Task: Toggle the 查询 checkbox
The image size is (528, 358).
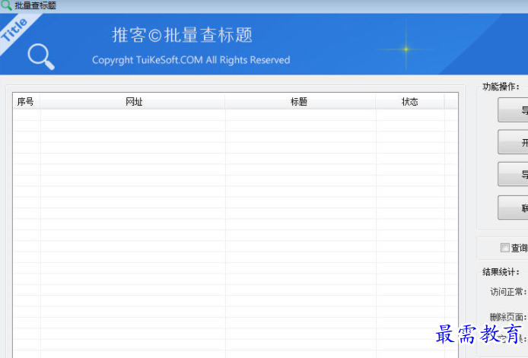Action: [504, 248]
